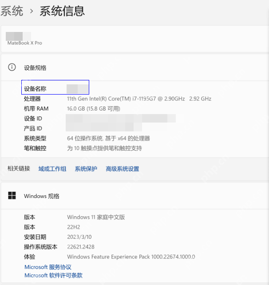Click the 相关链接 label
This screenshot has width=269, height=285.
tap(19, 169)
